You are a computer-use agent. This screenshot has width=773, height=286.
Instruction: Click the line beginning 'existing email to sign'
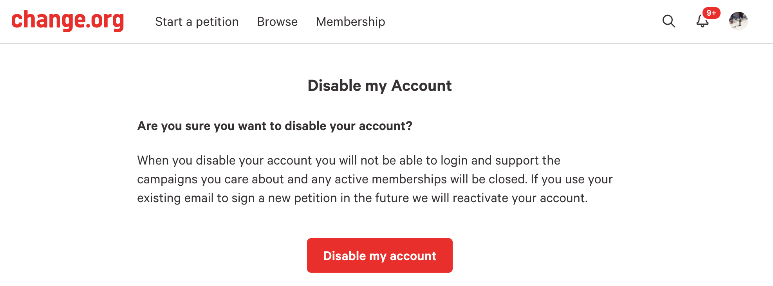[362, 198]
